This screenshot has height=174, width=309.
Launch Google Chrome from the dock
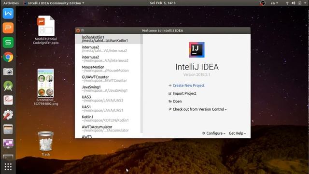[x=8, y=57]
